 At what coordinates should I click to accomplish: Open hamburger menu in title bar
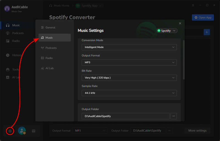193,5
